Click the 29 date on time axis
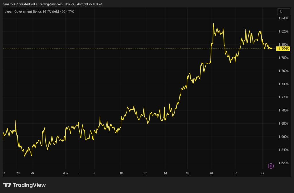294x193 pixels. [32, 173]
